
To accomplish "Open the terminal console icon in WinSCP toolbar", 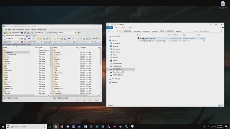I will (22, 33).
